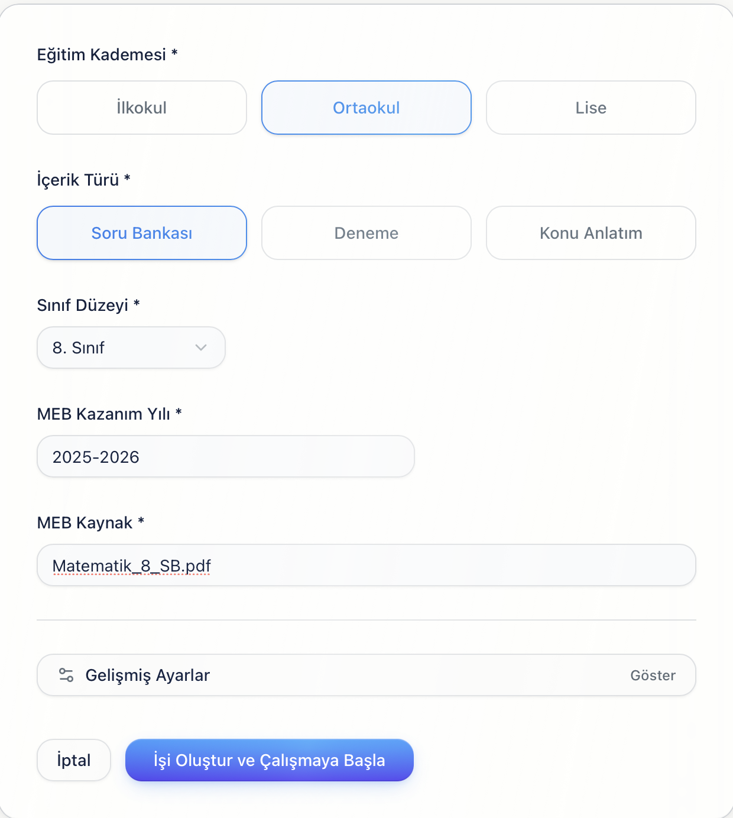Select Soru Bankası content type
This screenshot has width=733, height=818.
pyautogui.click(x=142, y=233)
